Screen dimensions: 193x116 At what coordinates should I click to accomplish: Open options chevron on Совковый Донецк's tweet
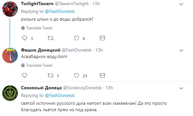[181, 88]
